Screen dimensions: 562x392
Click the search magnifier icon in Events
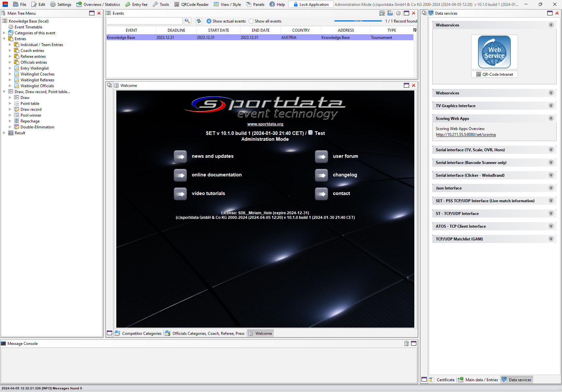tap(187, 21)
